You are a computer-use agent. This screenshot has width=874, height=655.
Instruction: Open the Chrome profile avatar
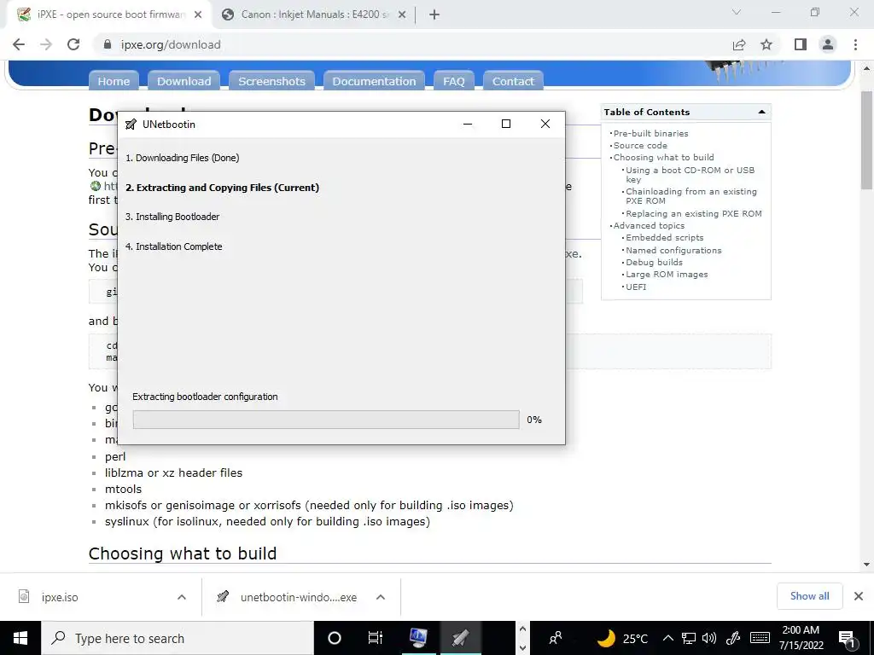click(x=828, y=44)
